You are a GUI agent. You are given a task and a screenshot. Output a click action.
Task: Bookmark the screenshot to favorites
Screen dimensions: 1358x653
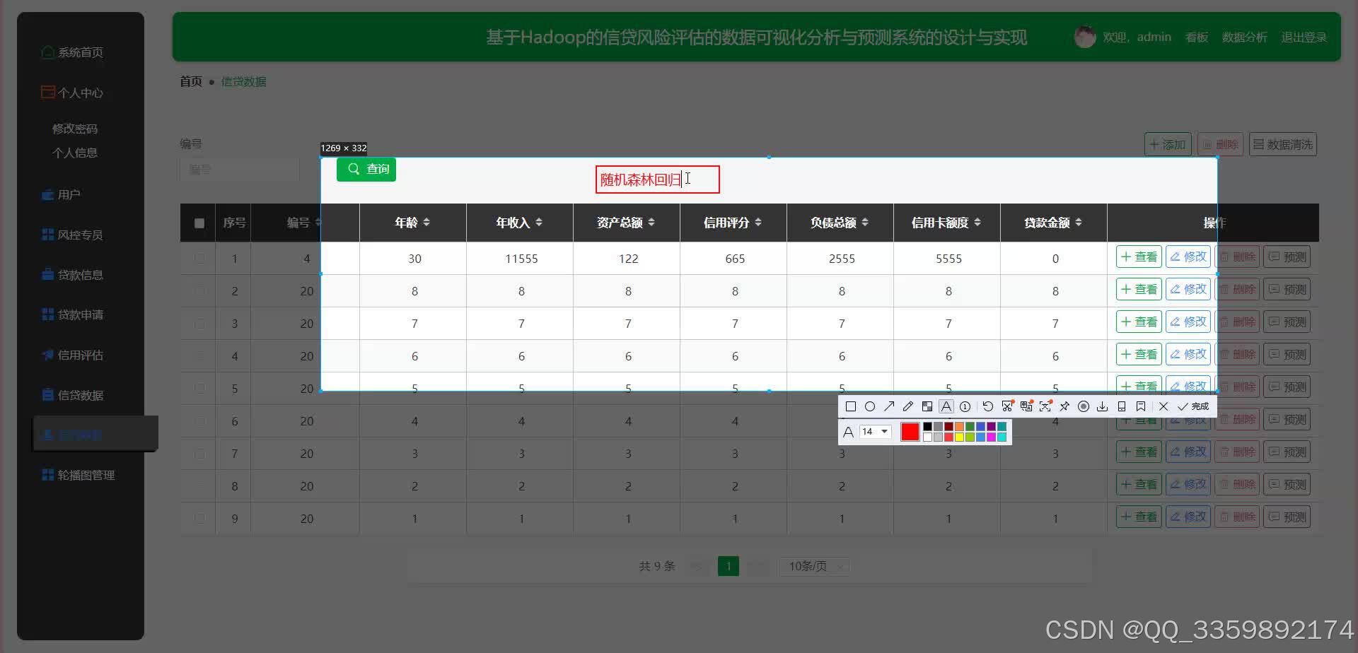(x=1140, y=406)
